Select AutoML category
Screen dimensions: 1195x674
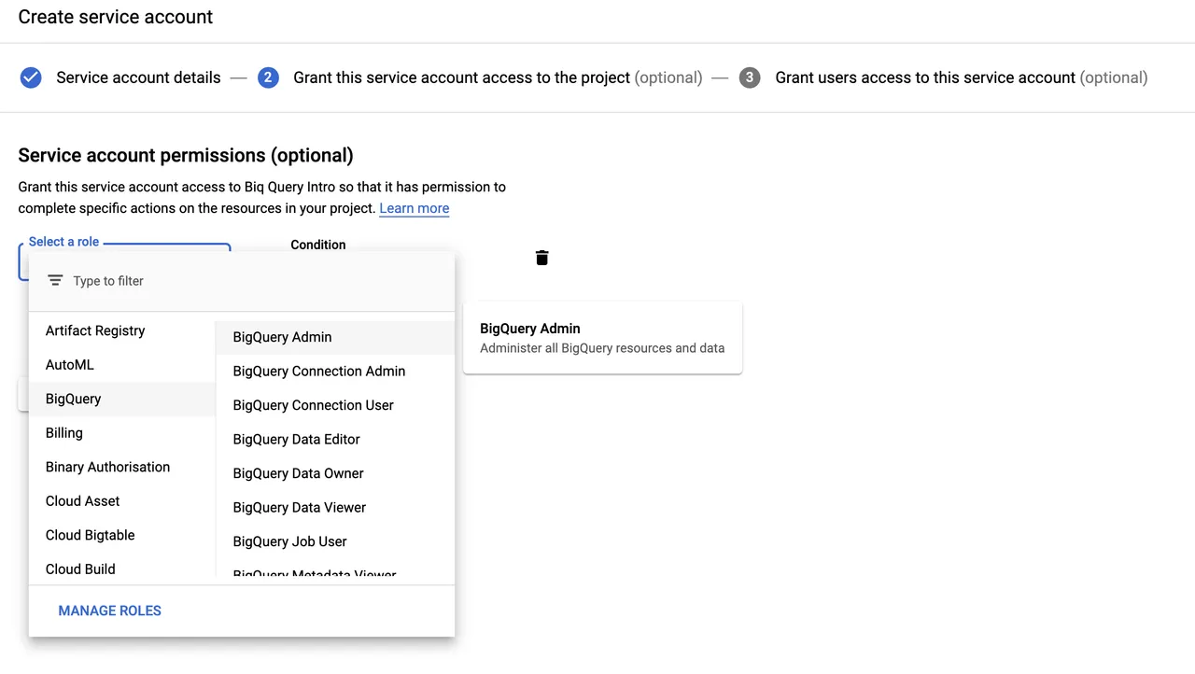(122, 365)
